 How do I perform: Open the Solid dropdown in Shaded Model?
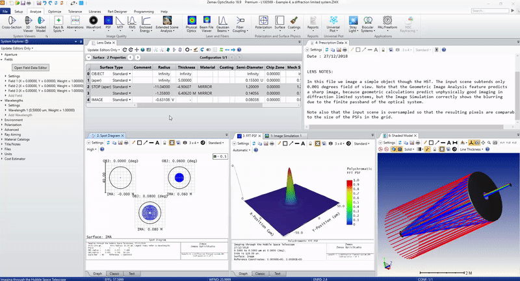(409, 149)
